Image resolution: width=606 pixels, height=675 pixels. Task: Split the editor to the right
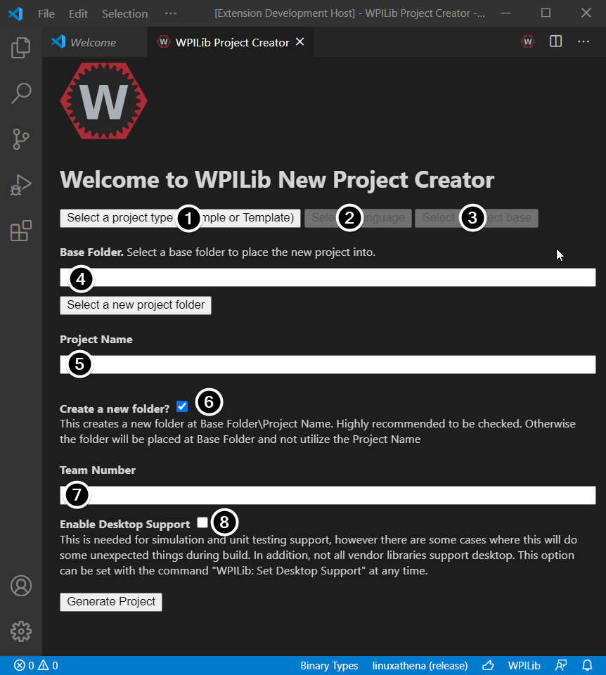pos(555,41)
